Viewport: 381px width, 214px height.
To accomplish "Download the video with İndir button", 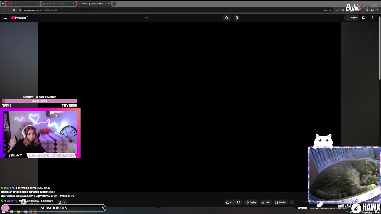I will (x=266, y=202).
